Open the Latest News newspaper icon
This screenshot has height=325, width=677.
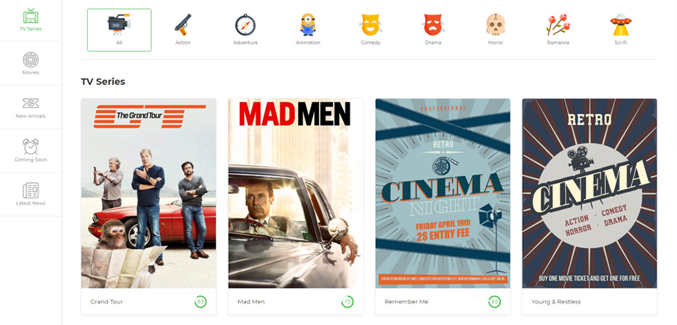tap(30, 190)
